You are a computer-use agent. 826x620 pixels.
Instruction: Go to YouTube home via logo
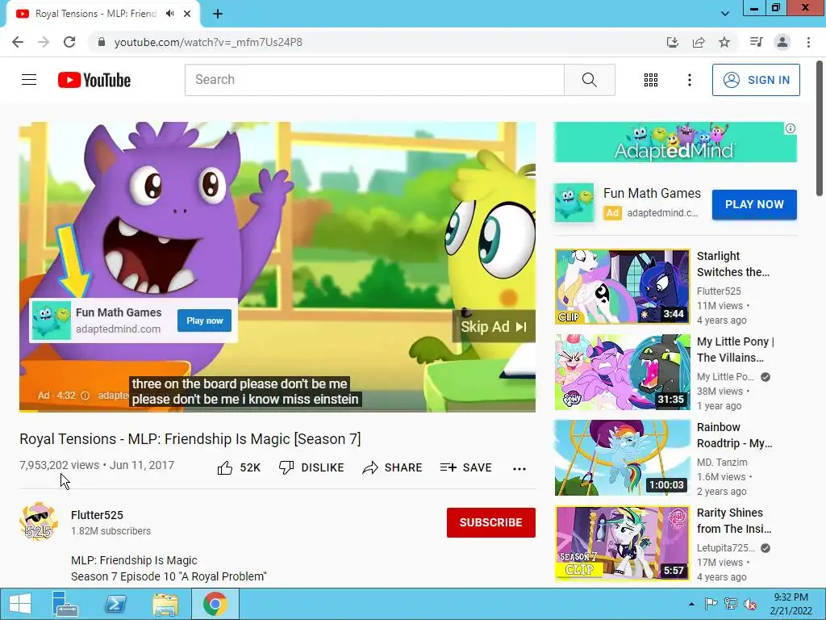pyautogui.click(x=94, y=80)
